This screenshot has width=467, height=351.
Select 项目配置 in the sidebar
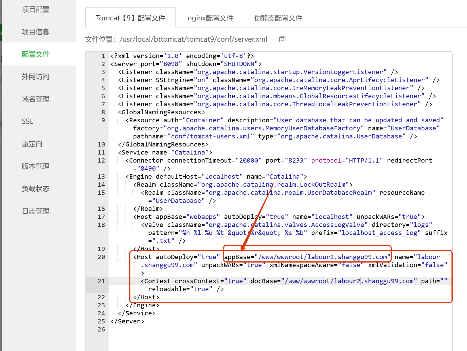click(x=36, y=9)
